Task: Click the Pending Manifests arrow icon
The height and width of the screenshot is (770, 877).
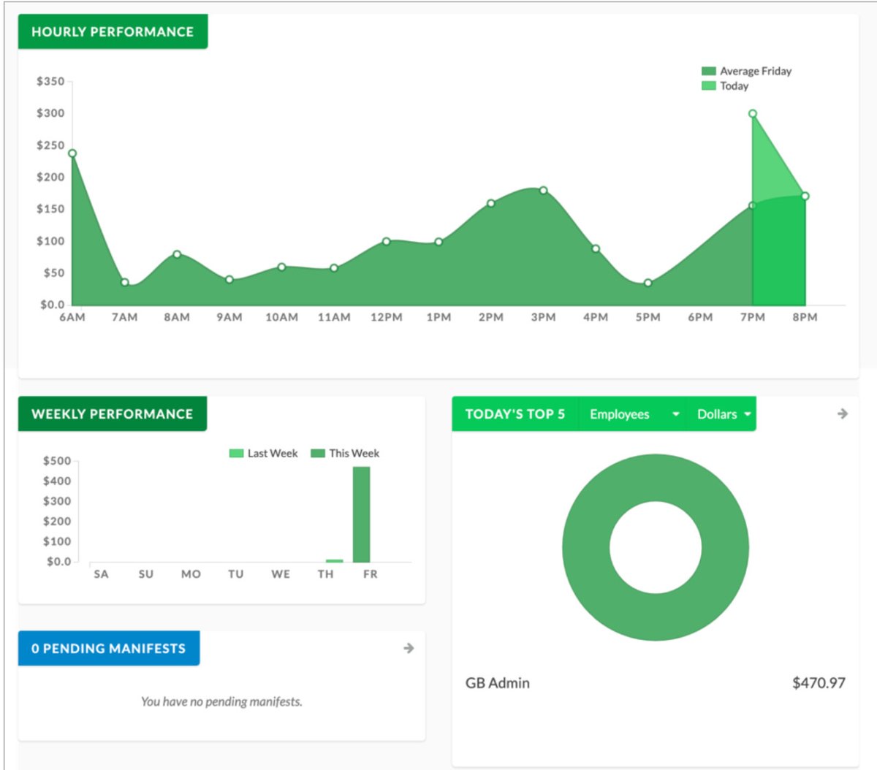Action: pyautogui.click(x=409, y=648)
